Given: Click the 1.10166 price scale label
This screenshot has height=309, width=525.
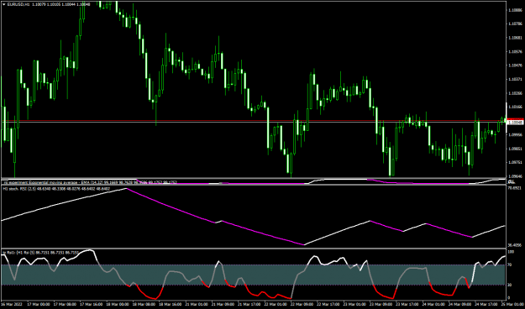Looking at the screenshot, I should (x=515, y=107).
